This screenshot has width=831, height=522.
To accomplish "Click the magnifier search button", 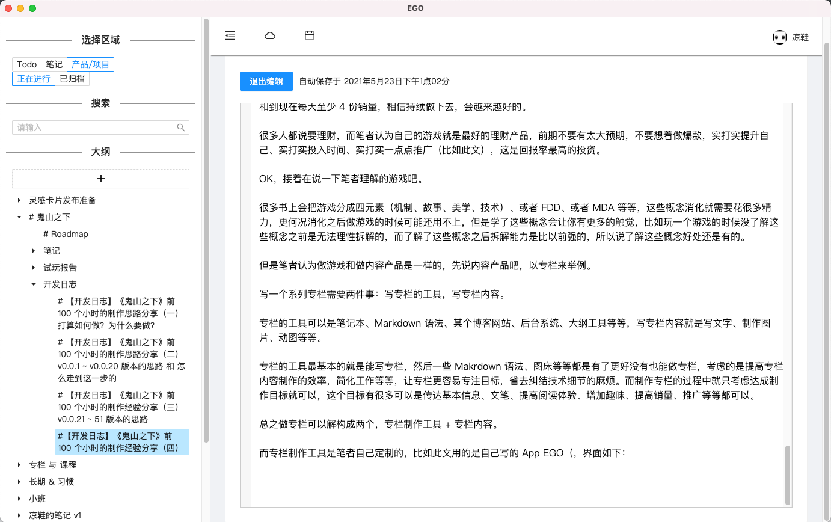I will (181, 127).
